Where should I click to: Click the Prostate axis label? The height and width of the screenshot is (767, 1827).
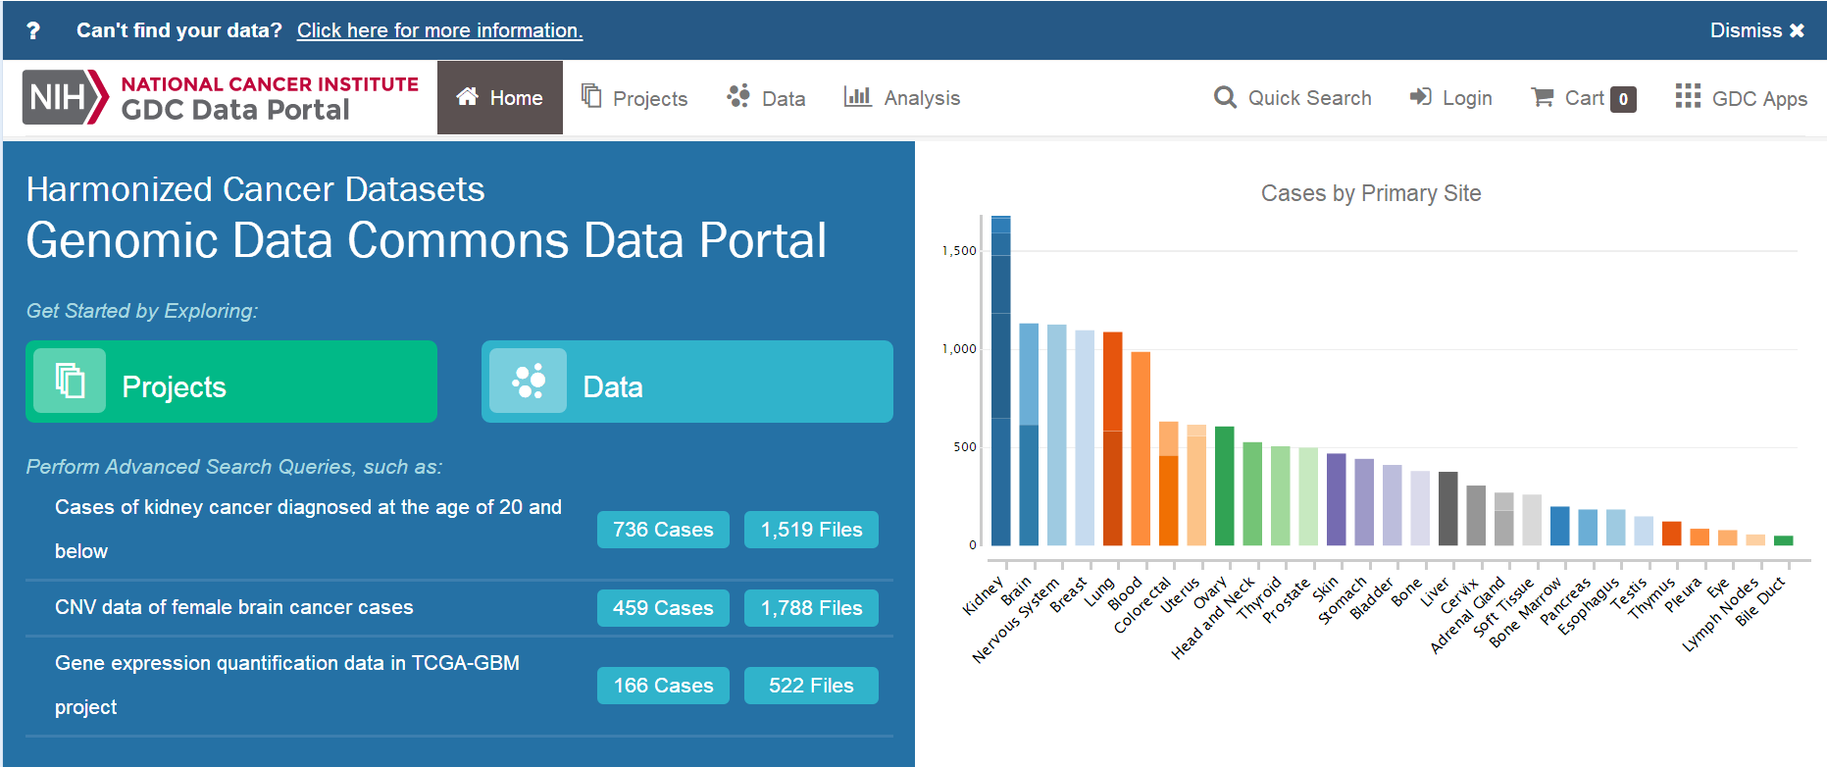[x=1286, y=600]
